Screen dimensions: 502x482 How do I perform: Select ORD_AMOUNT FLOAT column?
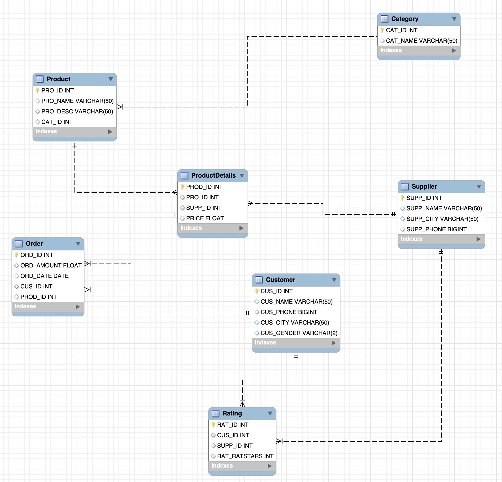(x=48, y=265)
